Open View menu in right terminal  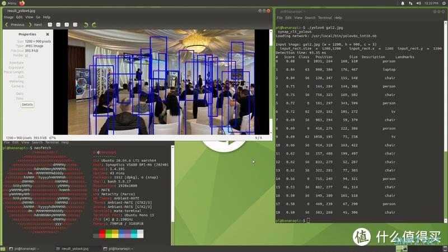pos(298,18)
